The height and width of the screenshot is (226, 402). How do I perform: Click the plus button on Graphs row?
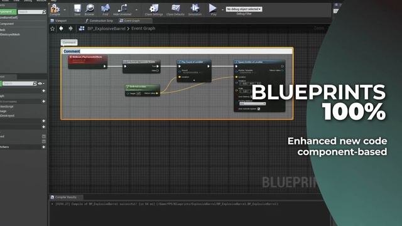(43, 90)
